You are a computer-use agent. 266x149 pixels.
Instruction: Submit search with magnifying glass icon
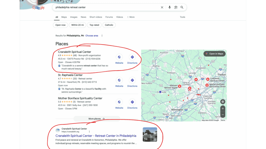(x=182, y=8)
